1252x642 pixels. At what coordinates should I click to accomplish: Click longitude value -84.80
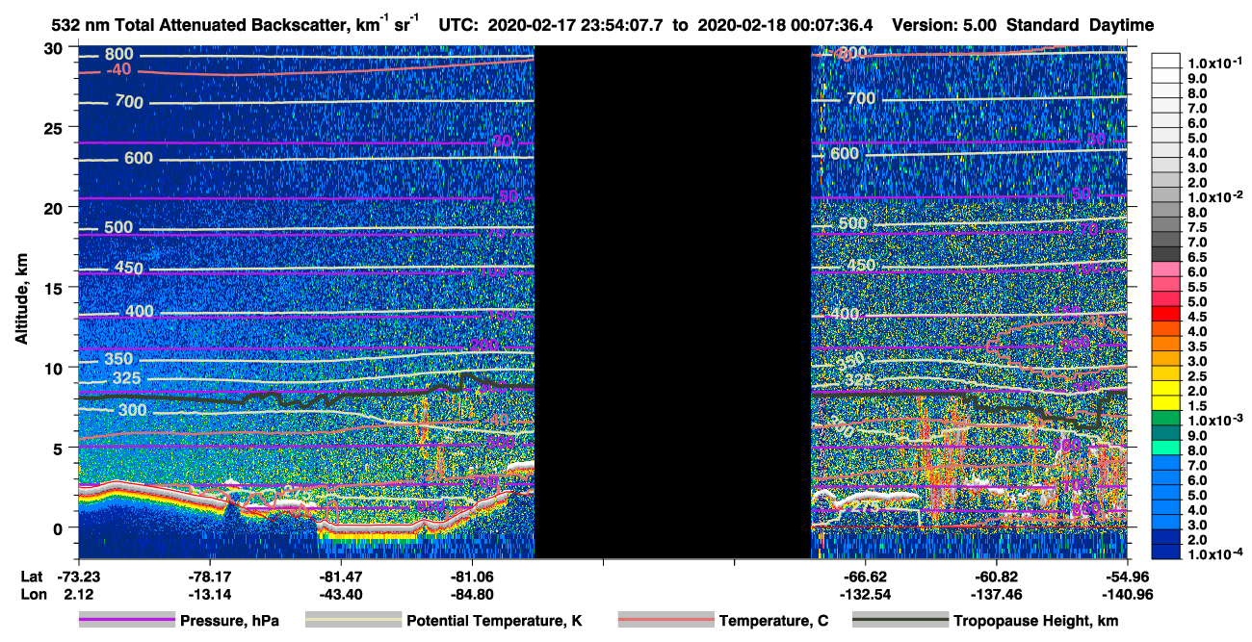[472, 594]
